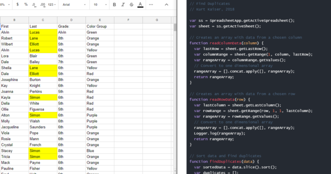Select 'Simon' cell in Tricia's row
331x174 pixels.
[43, 157]
